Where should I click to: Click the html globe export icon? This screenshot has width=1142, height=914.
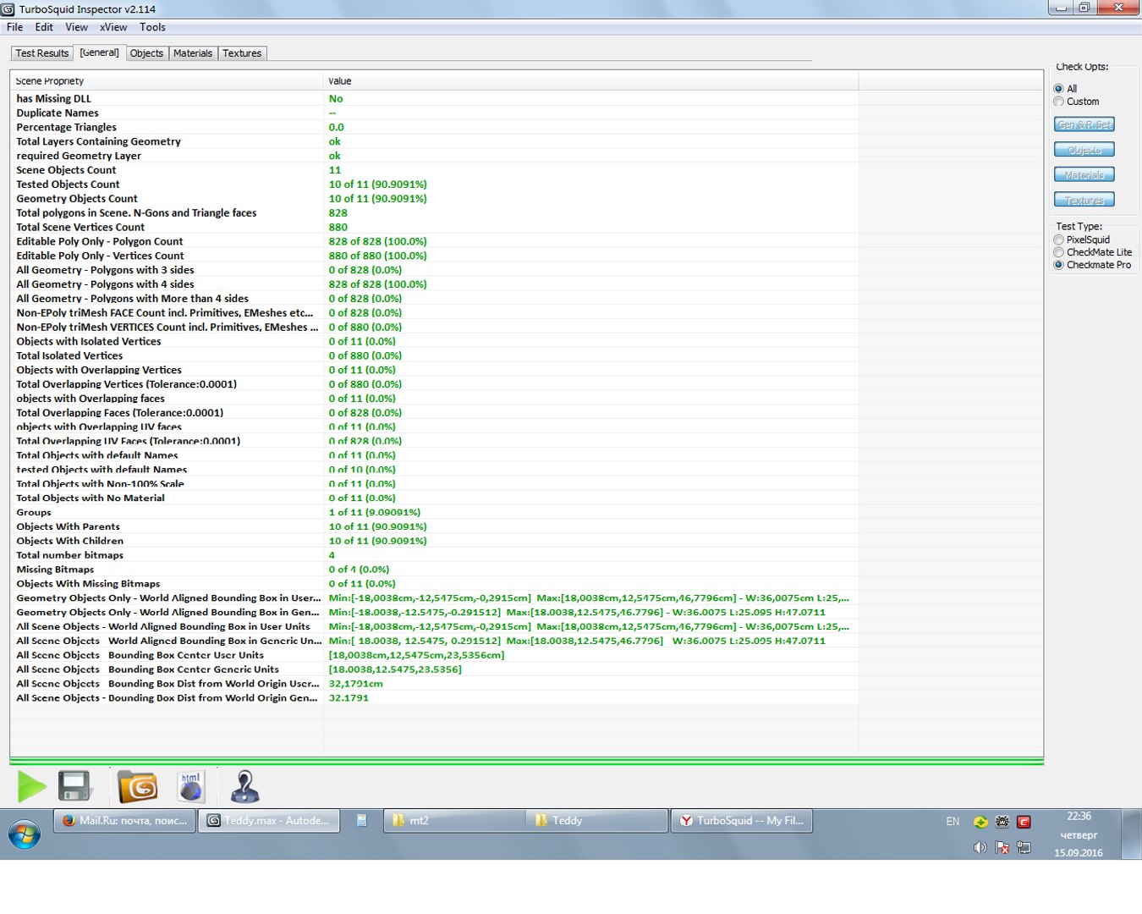pos(191,786)
